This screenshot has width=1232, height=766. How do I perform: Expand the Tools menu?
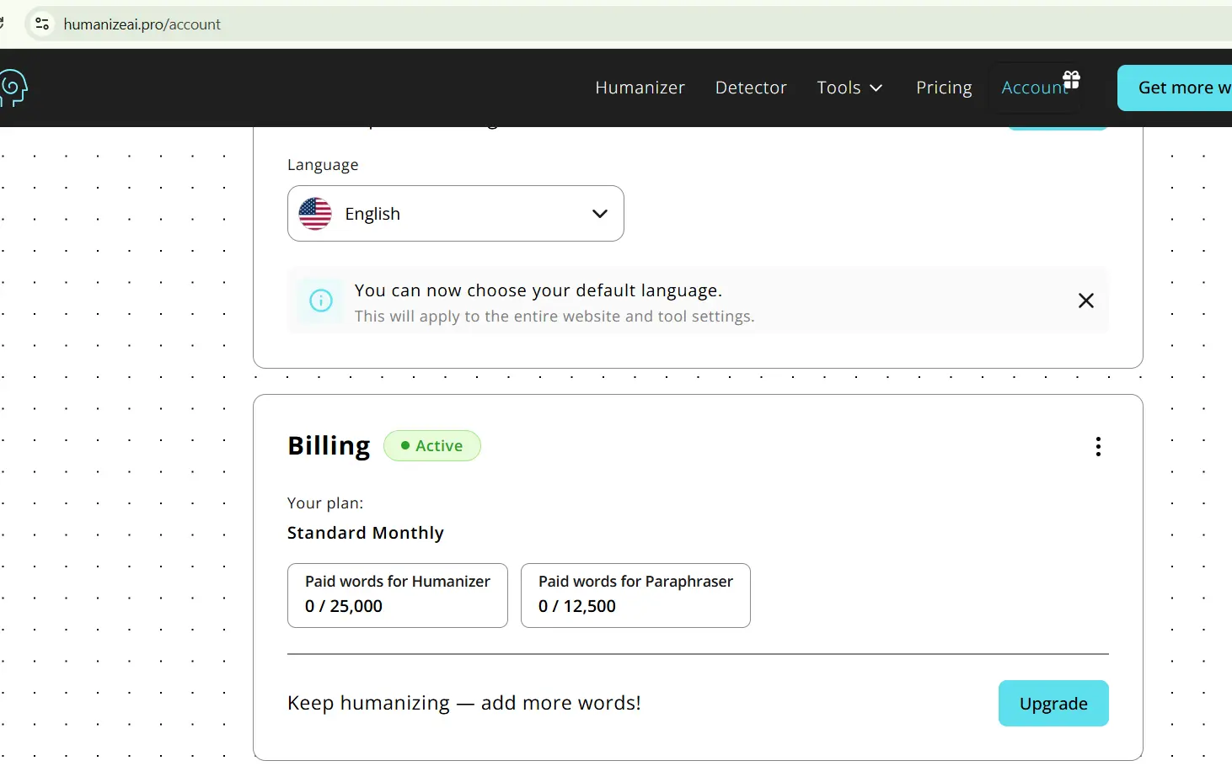[849, 88]
